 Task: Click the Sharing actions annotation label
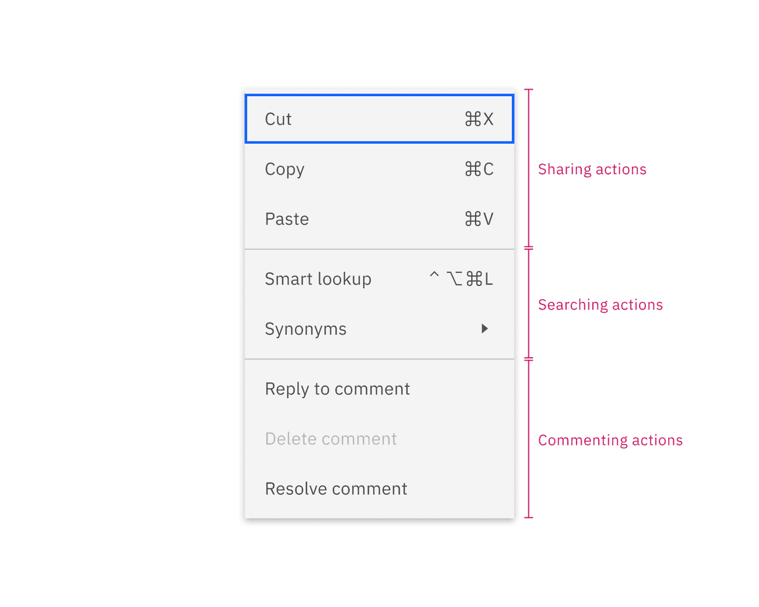592,169
